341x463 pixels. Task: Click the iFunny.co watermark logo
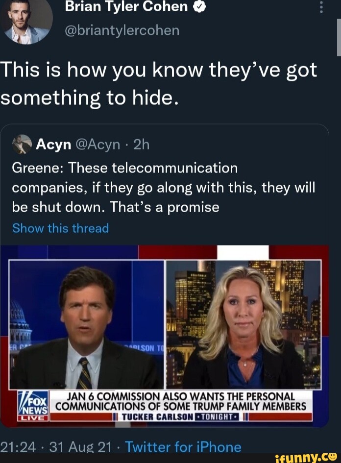[306, 458]
